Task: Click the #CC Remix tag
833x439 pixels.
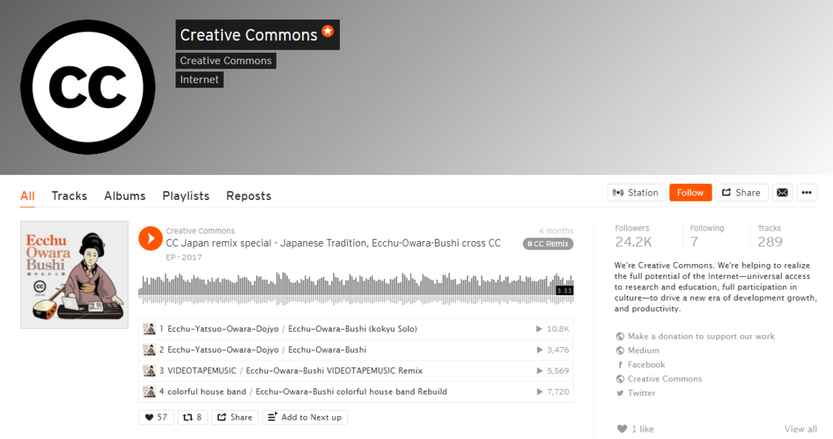Action: pyautogui.click(x=547, y=244)
